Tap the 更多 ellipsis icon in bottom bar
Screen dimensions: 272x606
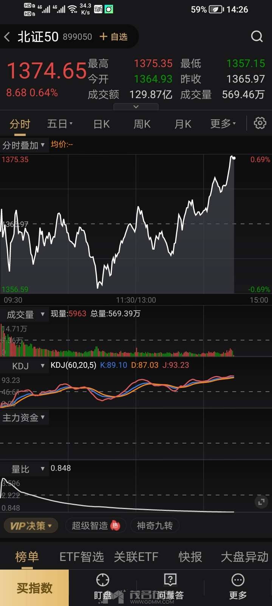(x=238, y=580)
